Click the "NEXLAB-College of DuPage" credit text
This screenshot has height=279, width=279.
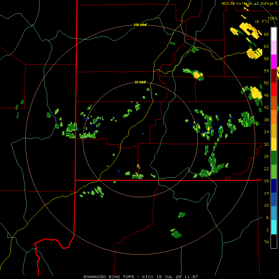(248, 3)
